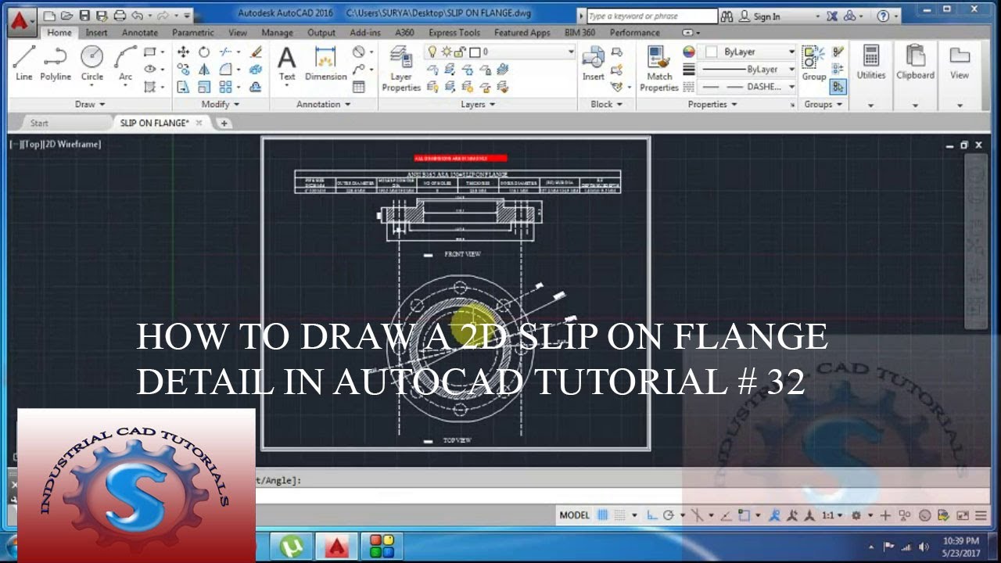
Task: Expand the Modify panel dropdown
Action: [220, 104]
